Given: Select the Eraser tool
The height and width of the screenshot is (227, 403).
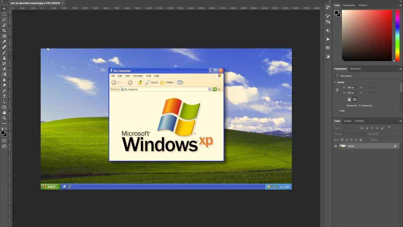Looking at the screenshot, I should pos(4,69).
